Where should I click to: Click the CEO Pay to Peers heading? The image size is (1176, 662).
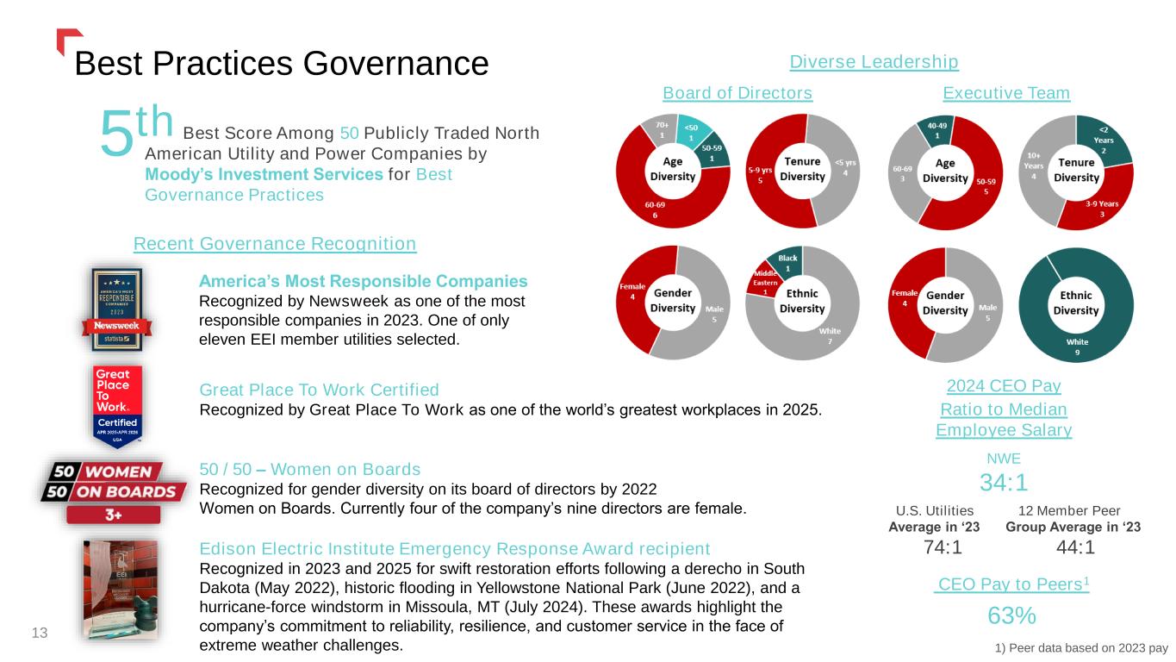pos(1011,584)
